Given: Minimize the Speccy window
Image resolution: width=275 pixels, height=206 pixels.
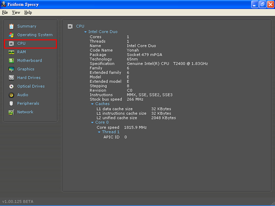Looking at the screenshot, I should (x=254, y=5).
